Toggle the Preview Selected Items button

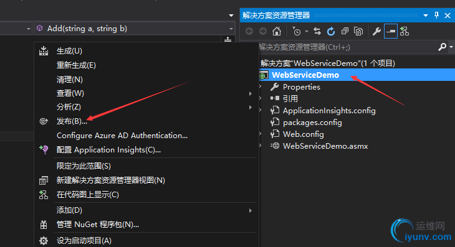click(391, 31)
